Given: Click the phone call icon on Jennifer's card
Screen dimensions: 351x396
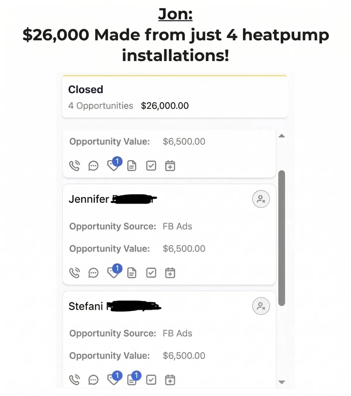Looking at the screenshot, I should tap(74, 273).
